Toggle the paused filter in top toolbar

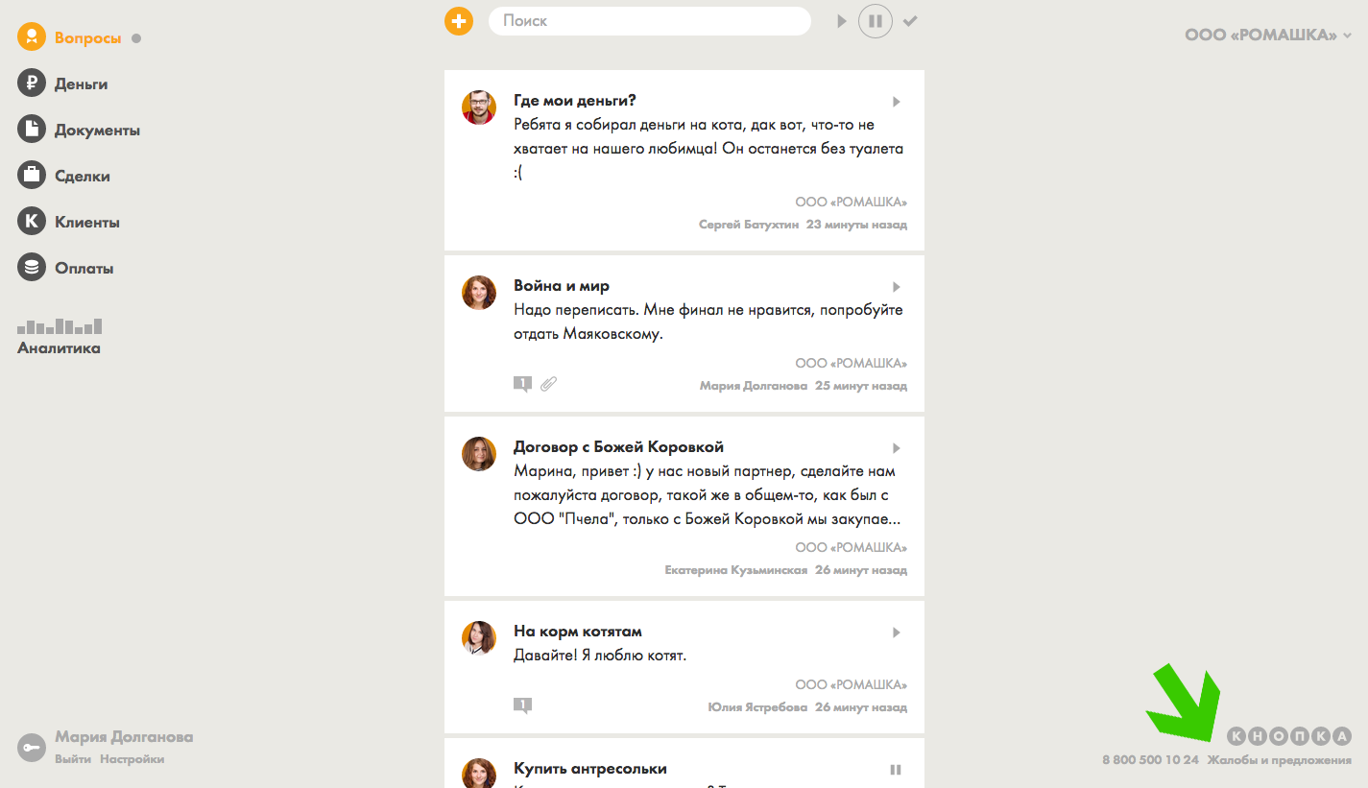[x=875, y=21]
